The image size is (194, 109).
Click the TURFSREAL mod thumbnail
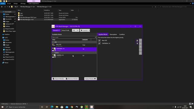pos(54,49)
